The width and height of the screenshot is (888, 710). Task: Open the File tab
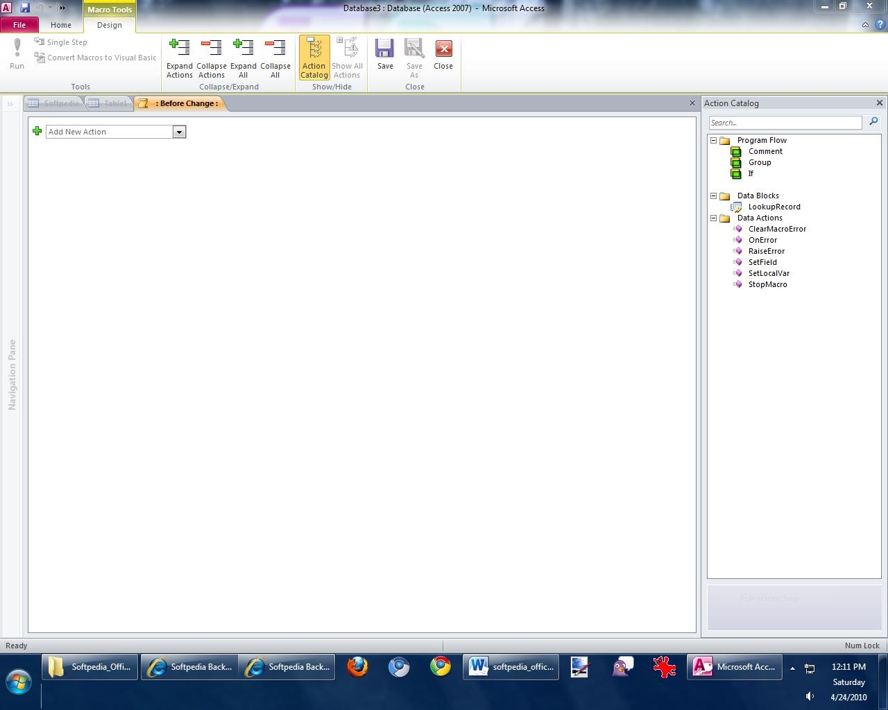click(x=19, y=25)
